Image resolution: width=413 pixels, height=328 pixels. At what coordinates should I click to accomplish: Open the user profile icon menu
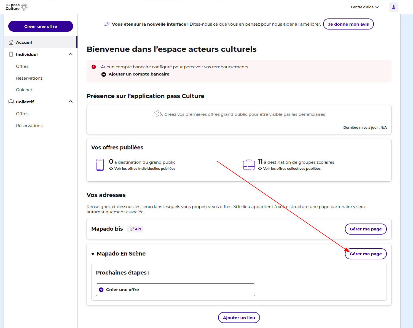click(393, 7)
